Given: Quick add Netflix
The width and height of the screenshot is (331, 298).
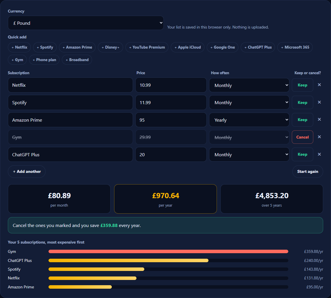Looking at the screenshot, I should coord(19,47).
